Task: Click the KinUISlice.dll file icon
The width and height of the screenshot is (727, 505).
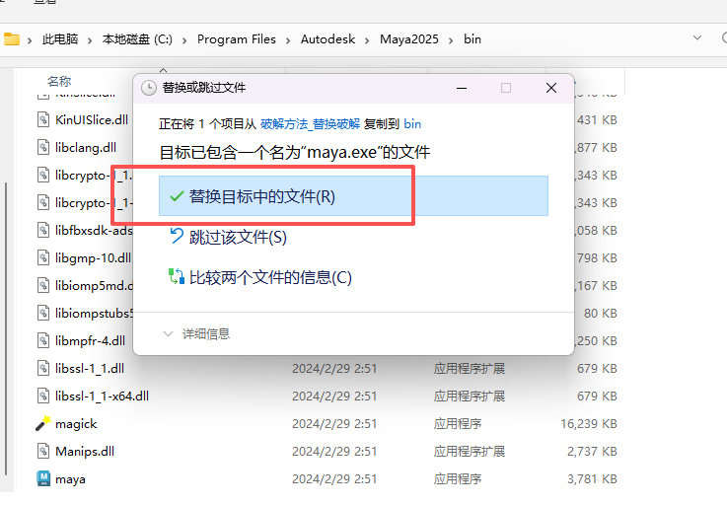Action: [x=43, y=119]
